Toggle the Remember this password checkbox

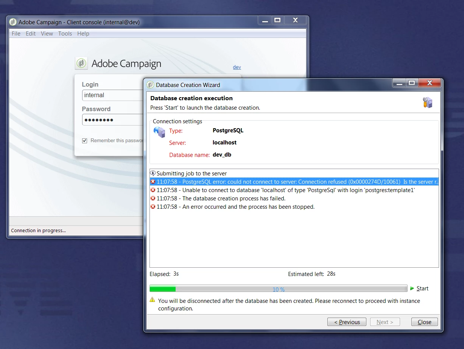85,141
